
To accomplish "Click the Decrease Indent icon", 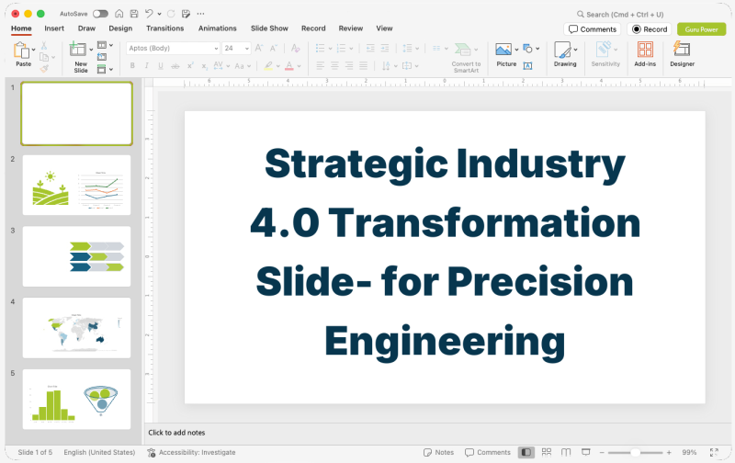I will pyautogui.click(x=370, y=48).
